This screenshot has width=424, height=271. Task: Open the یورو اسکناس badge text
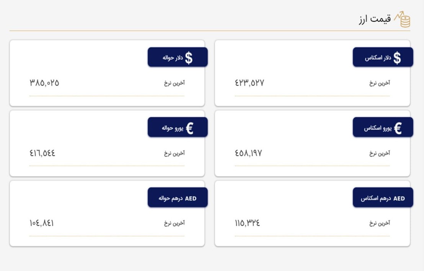pos(377,128)
